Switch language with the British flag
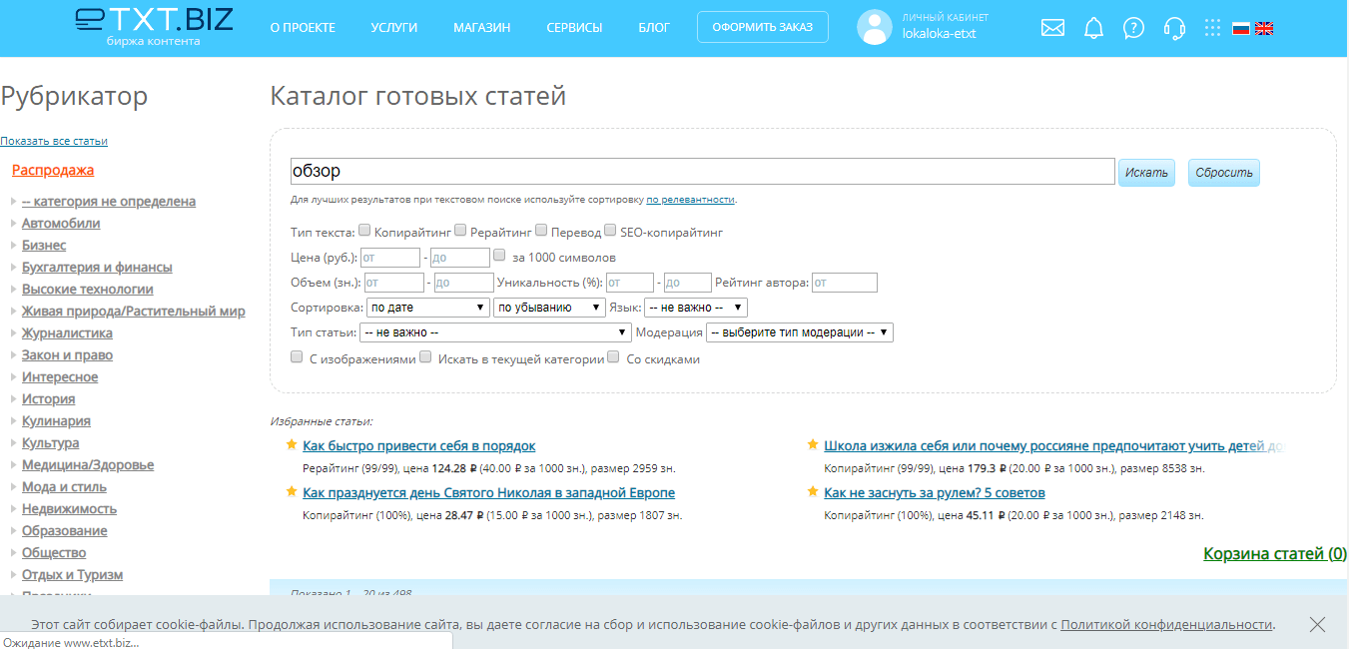The height and width of the screenshot is (649, 1349). [1264, 29]
